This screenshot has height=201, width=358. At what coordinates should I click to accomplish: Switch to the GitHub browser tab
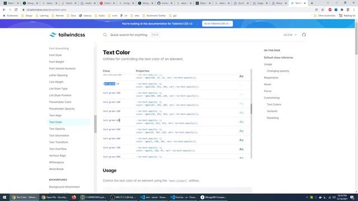tap(164, 3)
